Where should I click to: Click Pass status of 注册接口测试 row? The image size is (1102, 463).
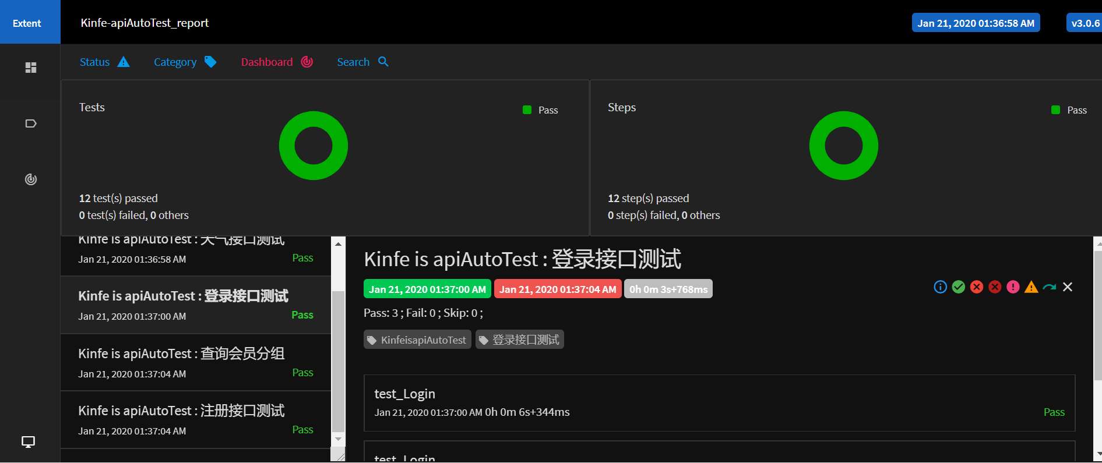coord(302,430)
